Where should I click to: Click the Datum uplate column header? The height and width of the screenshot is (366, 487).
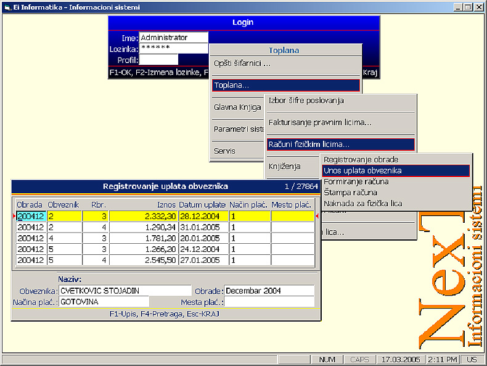[x=202, y=204]
